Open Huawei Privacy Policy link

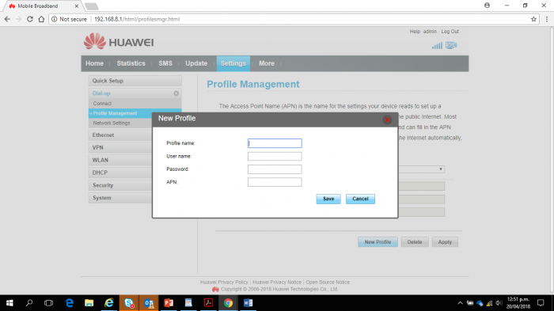[x=224, y=282]
